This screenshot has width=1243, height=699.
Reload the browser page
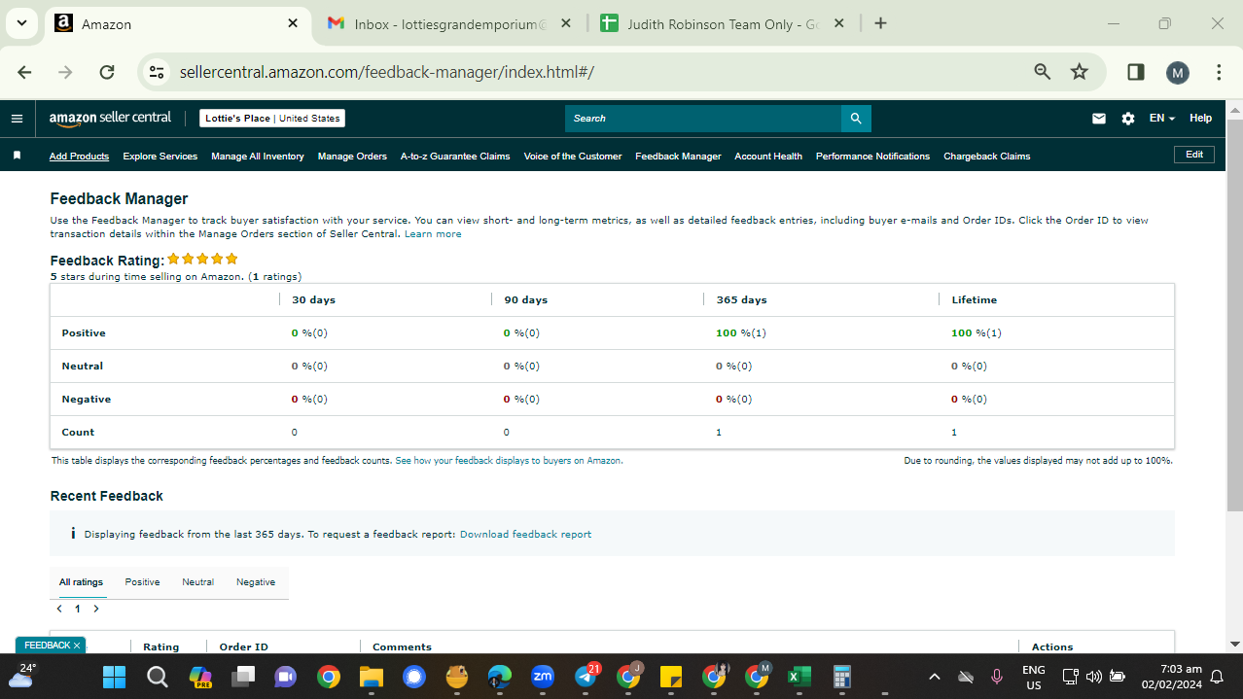coord(107,72)
